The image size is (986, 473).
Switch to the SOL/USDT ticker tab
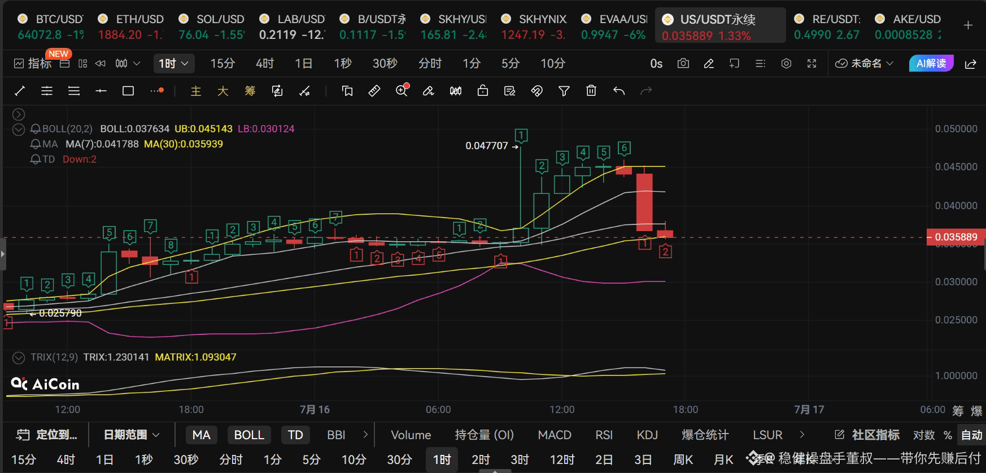[x=212, y=26]
